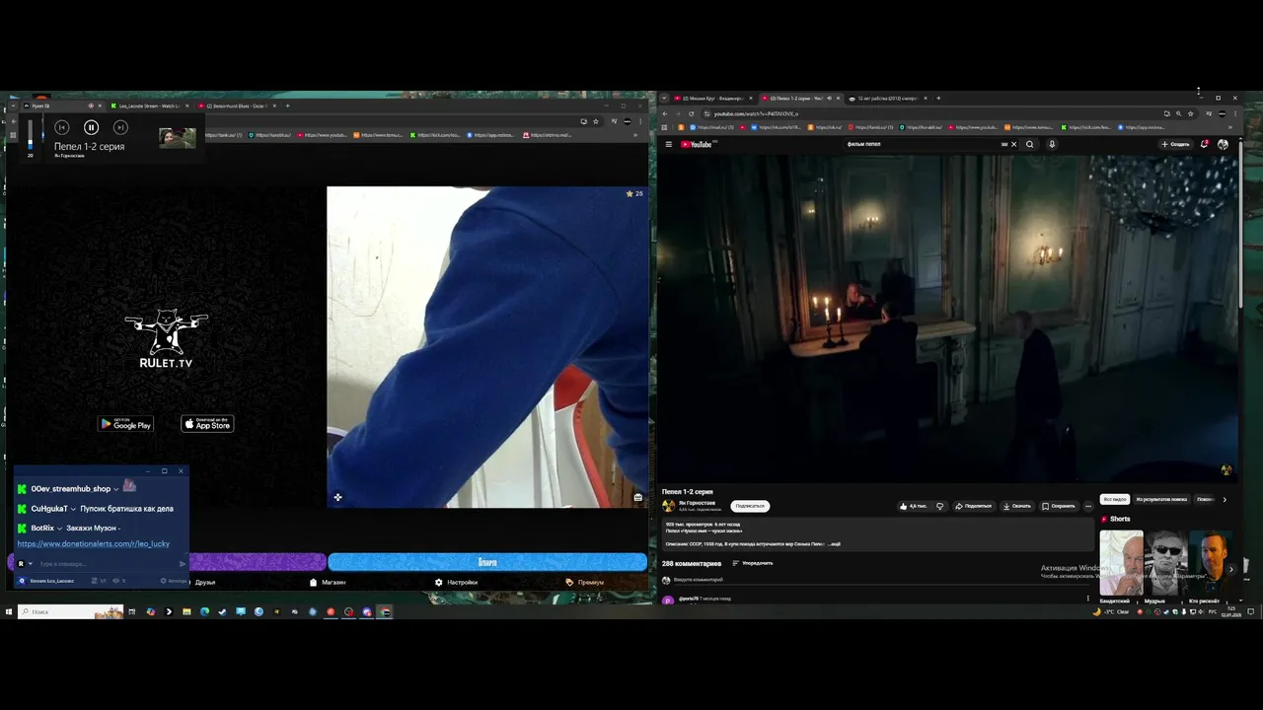Expand the video description ...ещё
1263x710 pixels.
[x=835, y=543]
